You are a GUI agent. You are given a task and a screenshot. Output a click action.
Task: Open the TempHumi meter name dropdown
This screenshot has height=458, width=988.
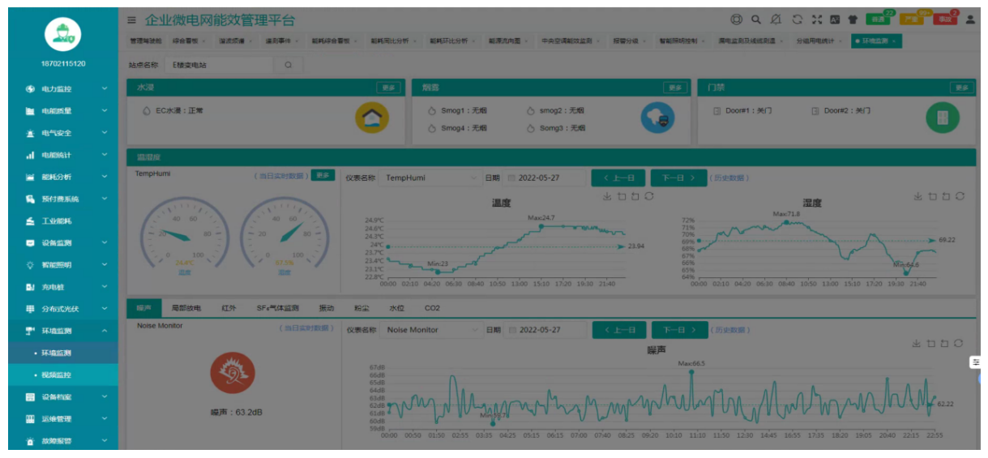click(x=430, y=178)
